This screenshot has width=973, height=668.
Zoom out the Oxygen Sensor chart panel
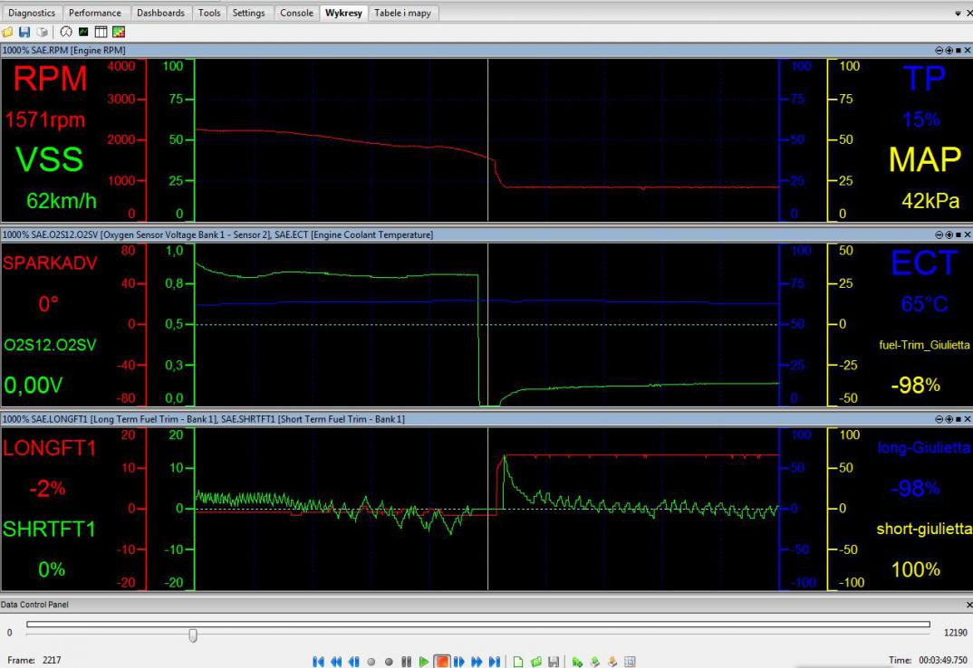[939, 234]
